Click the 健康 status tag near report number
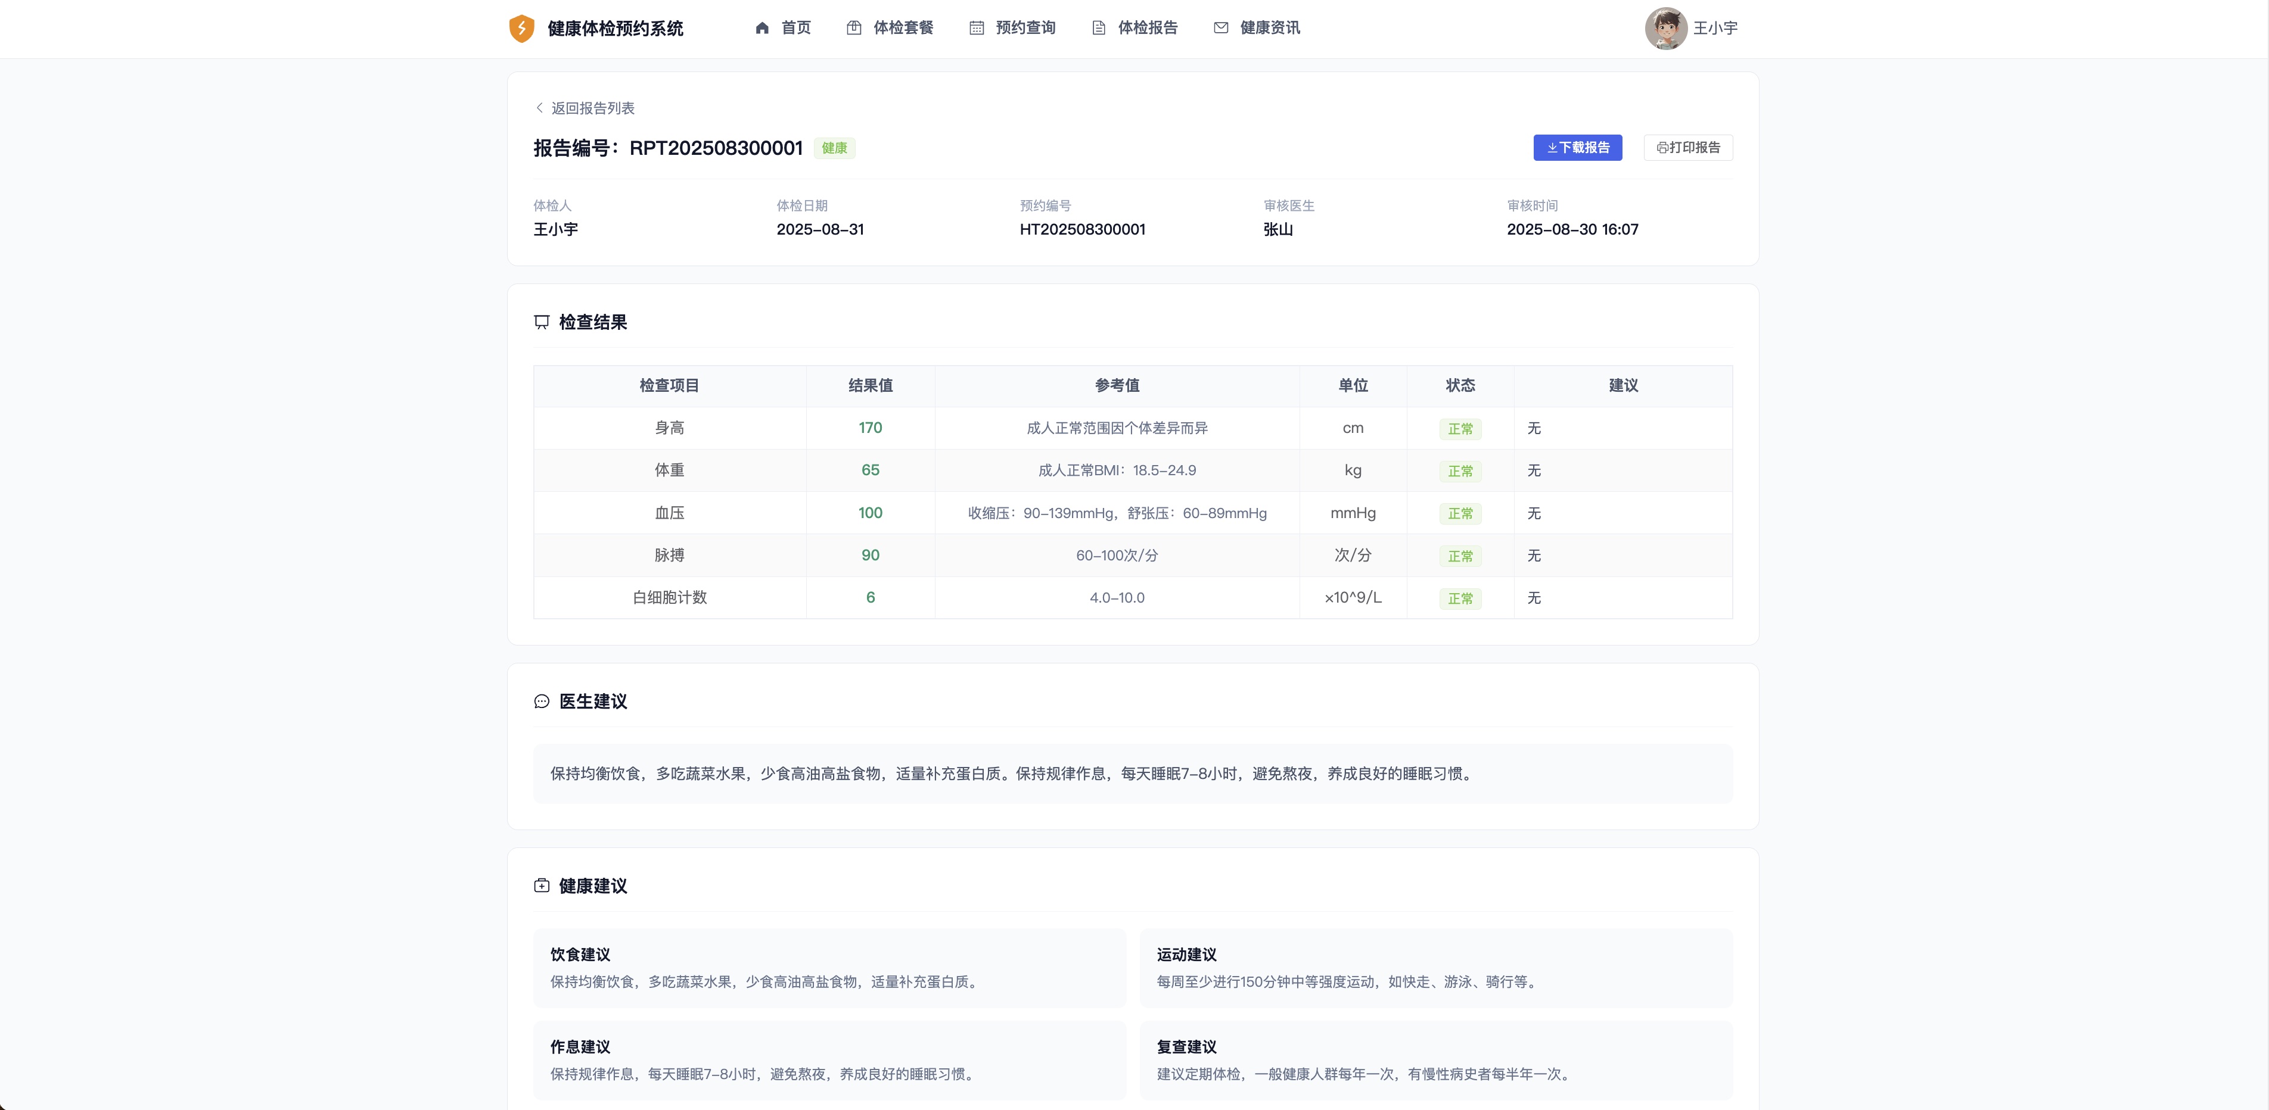Viewport: 2269px width, 1110px height. click(834, 148)
